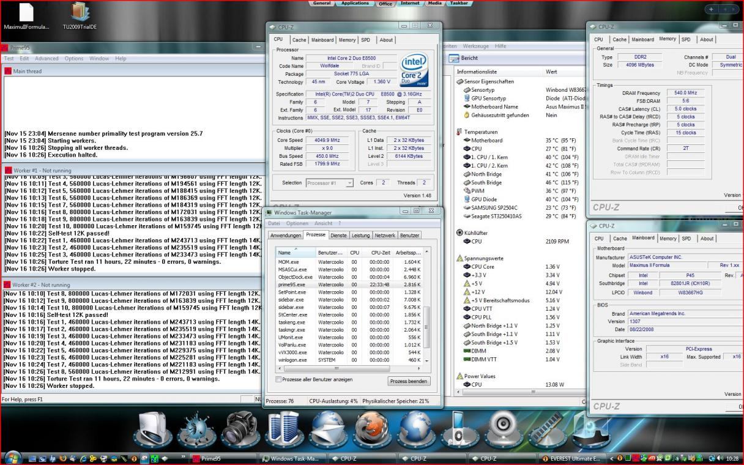The image size is (744, 465).
Task: Open Advanced menu in Prime95
Action: [46, 59]
